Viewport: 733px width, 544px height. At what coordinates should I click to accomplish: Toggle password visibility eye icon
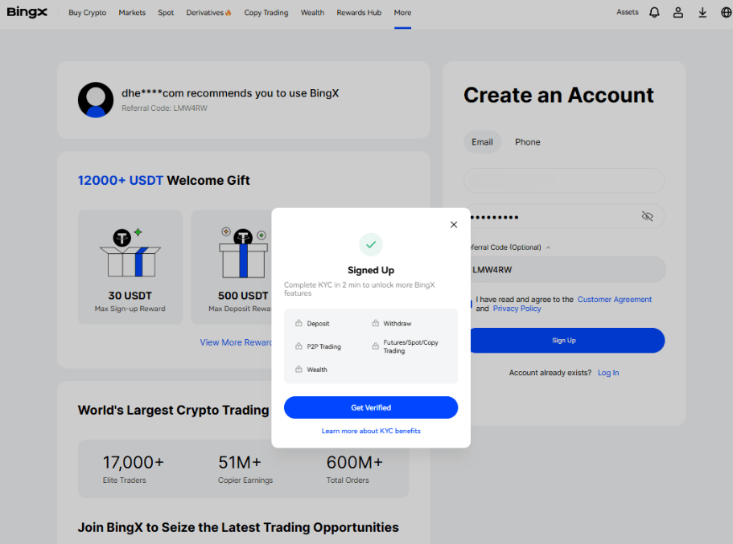coord(648,216)
